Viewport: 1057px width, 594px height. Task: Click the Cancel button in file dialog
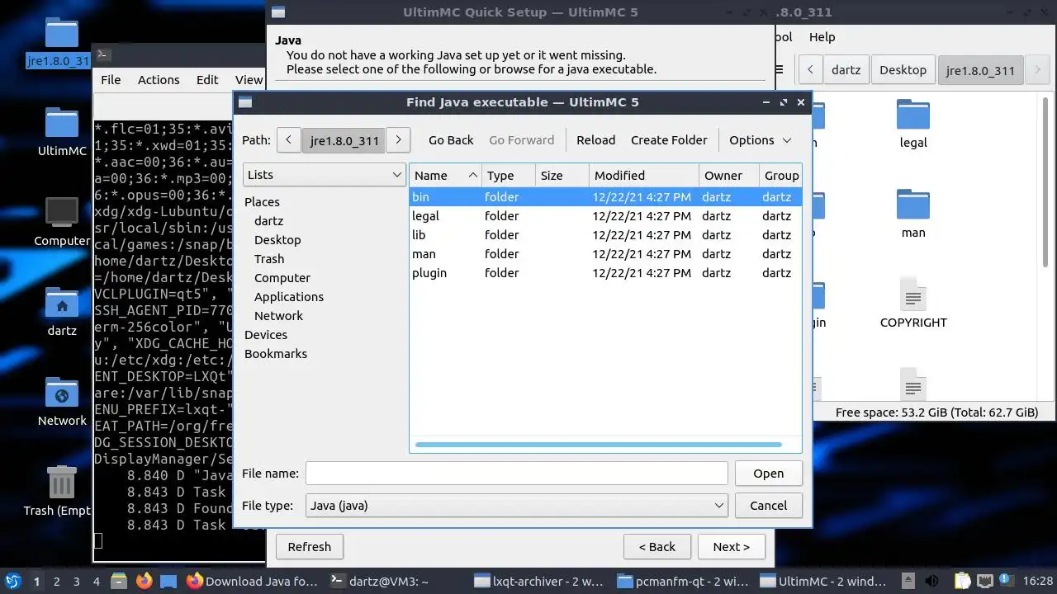click(768, 506)
